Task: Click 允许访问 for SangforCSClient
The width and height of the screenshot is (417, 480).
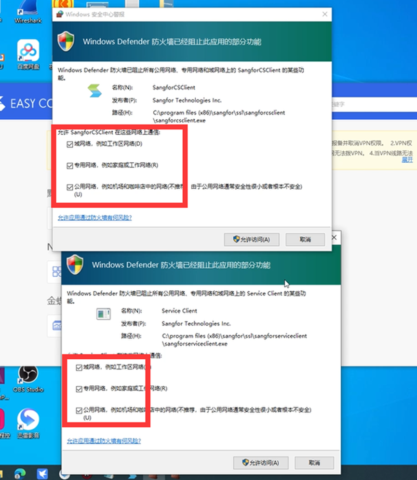Action: pos(251,240)
